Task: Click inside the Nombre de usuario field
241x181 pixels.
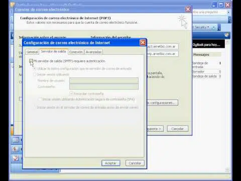Action: pyautogui.click(x=104, y=80)
